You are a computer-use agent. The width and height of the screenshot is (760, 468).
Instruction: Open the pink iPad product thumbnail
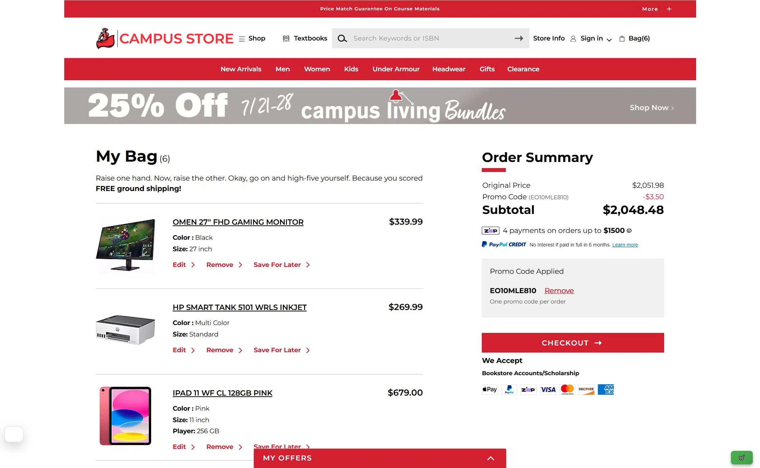coord(125,416)
